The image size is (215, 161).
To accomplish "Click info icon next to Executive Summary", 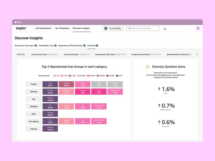I will tap(36, 46).
